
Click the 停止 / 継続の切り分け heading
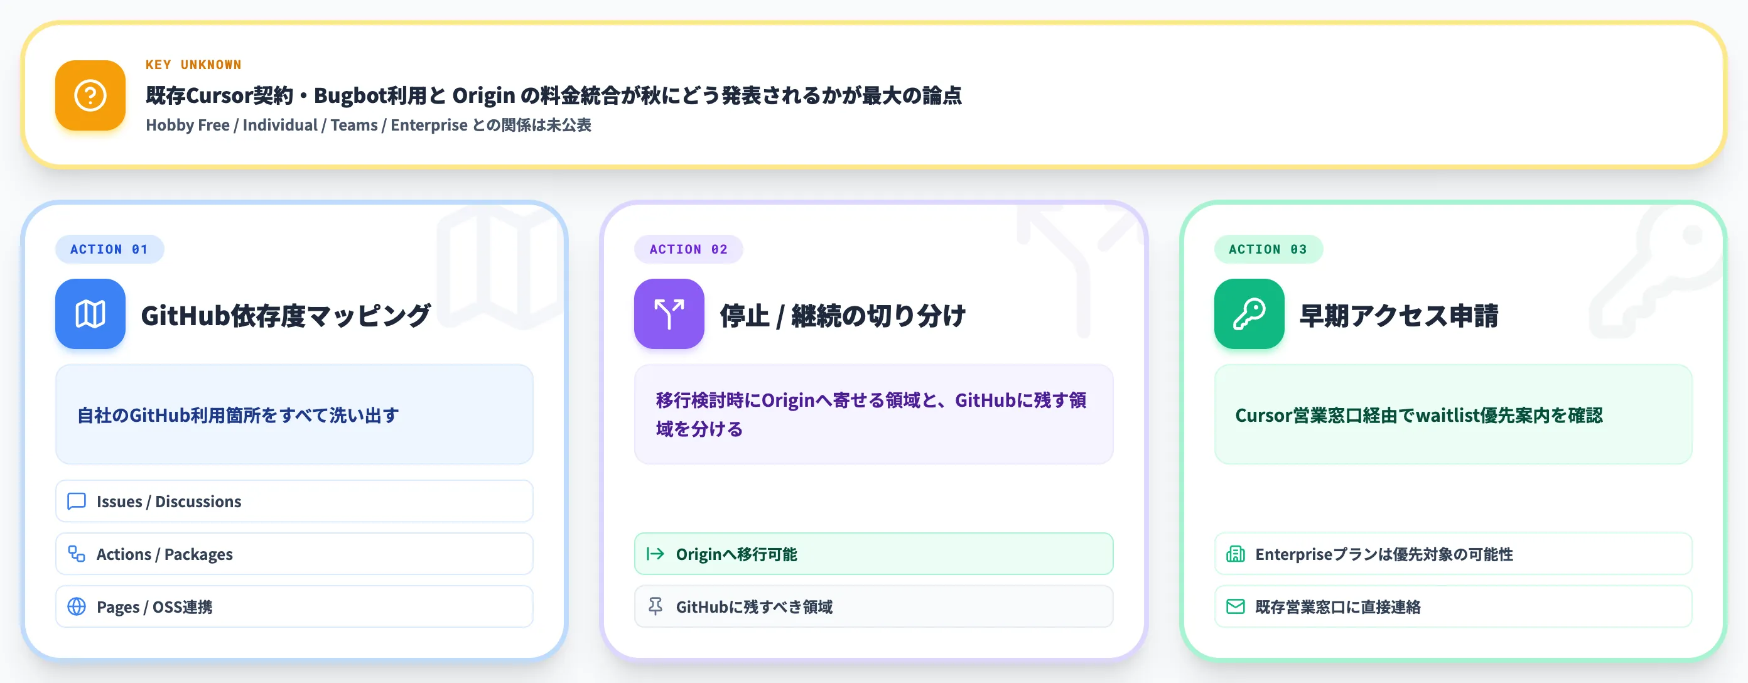pos(842,315)
